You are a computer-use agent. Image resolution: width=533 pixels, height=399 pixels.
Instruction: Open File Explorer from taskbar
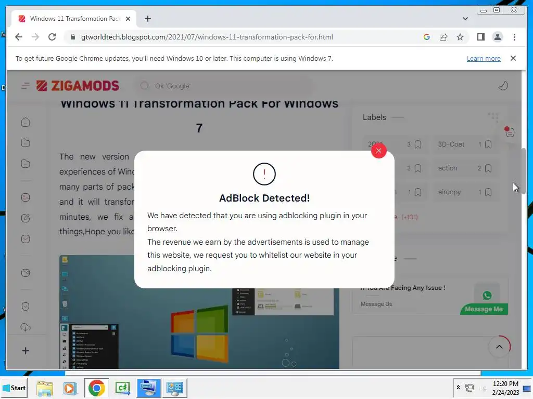(x=45, y=388)
